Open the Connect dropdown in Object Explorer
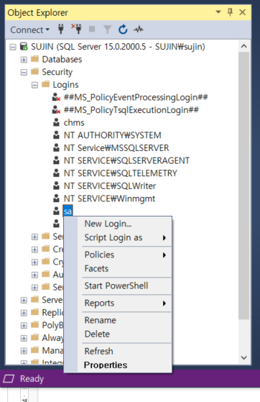The image size is (260, 402). click(29, 29)
